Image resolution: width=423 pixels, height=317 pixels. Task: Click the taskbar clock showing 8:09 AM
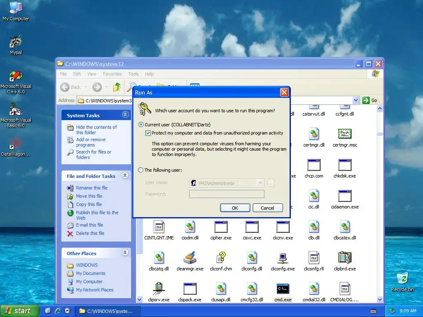point(408,311)
